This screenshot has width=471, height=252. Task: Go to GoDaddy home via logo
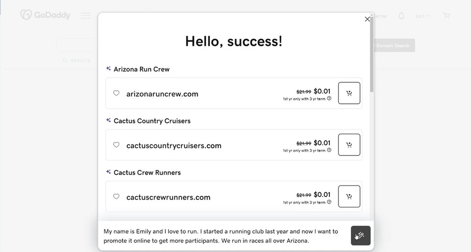[45, 15]
